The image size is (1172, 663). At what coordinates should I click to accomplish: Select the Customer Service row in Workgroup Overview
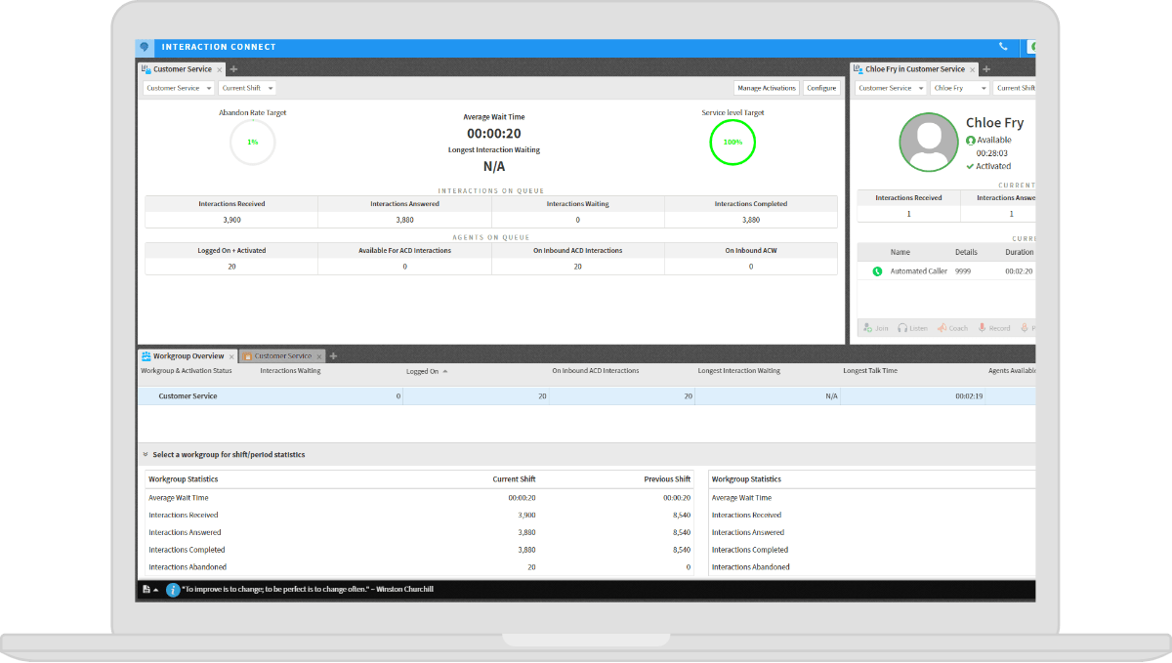click(x=586, y=396)
